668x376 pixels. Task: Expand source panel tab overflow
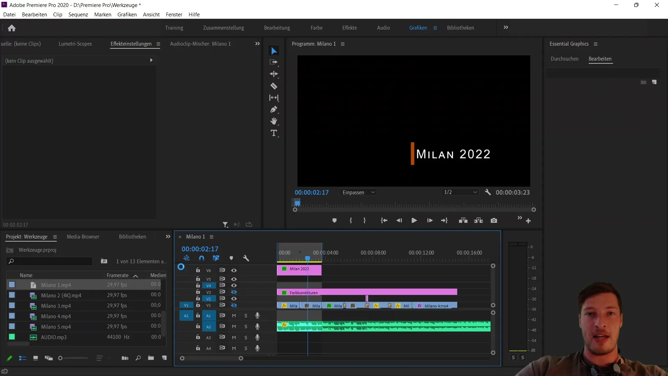257,44
